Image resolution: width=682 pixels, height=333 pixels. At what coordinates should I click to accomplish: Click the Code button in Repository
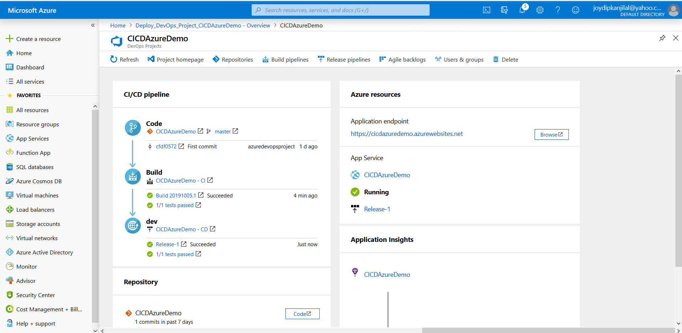302,314
